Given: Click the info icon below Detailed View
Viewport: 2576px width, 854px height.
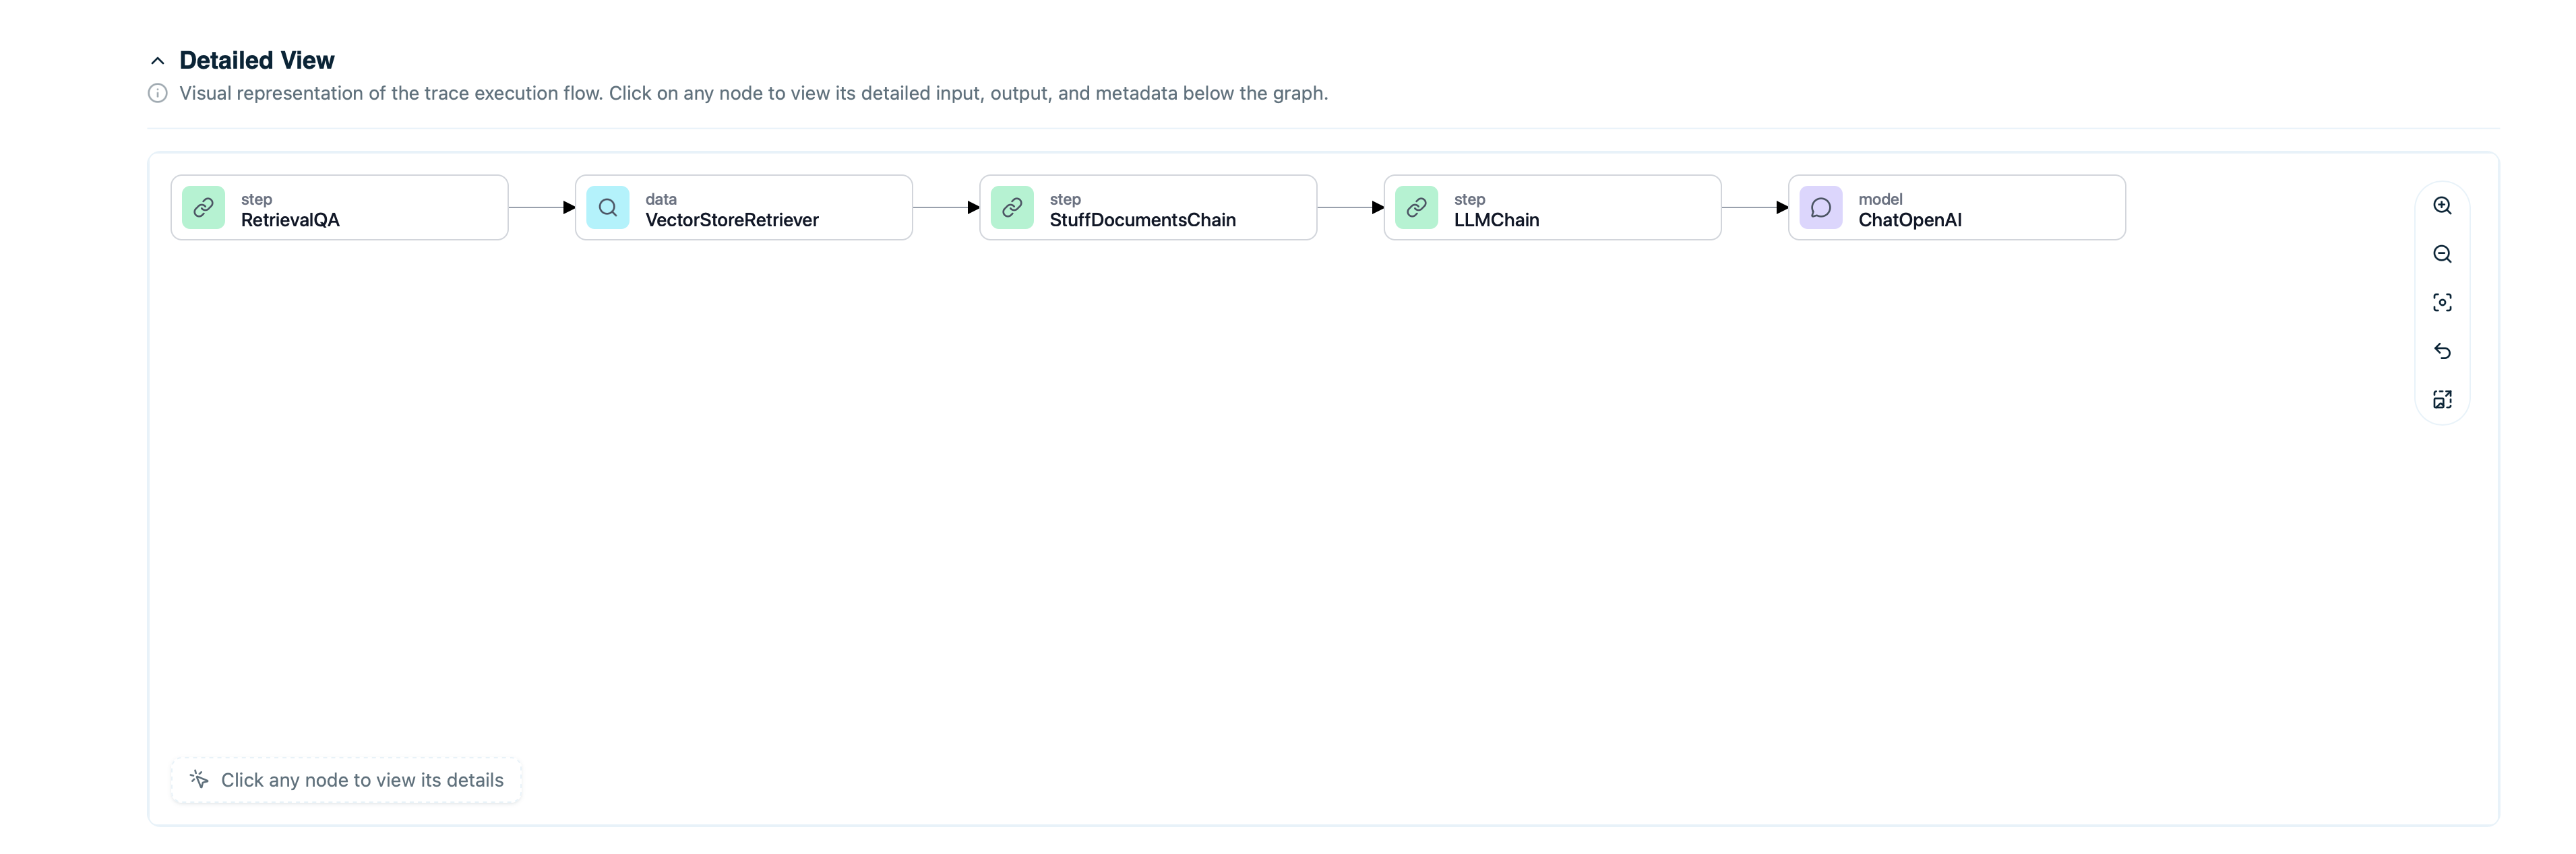Looking at the screenshot, I should point(157,93).
